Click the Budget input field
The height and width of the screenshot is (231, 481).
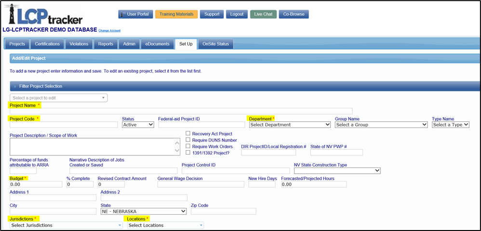click(x=36, y=184)
